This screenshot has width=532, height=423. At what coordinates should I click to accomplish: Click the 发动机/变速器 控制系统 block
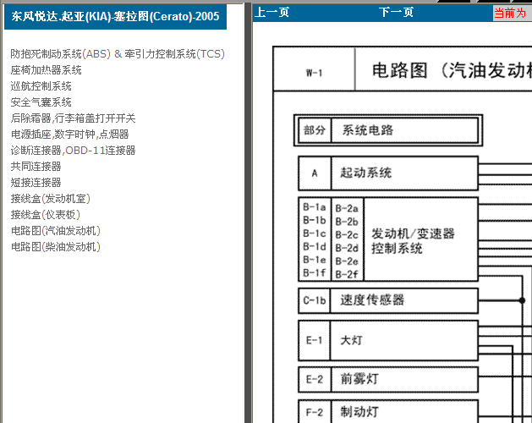[421, 239]
